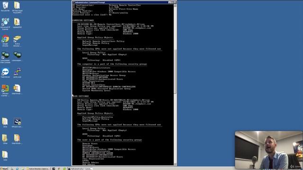Click the Start button on the taskbar

pos(4,169)
